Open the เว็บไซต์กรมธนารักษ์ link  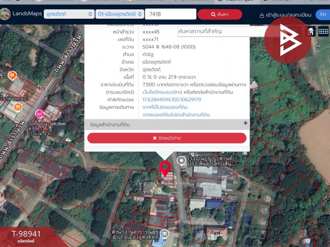162,92
